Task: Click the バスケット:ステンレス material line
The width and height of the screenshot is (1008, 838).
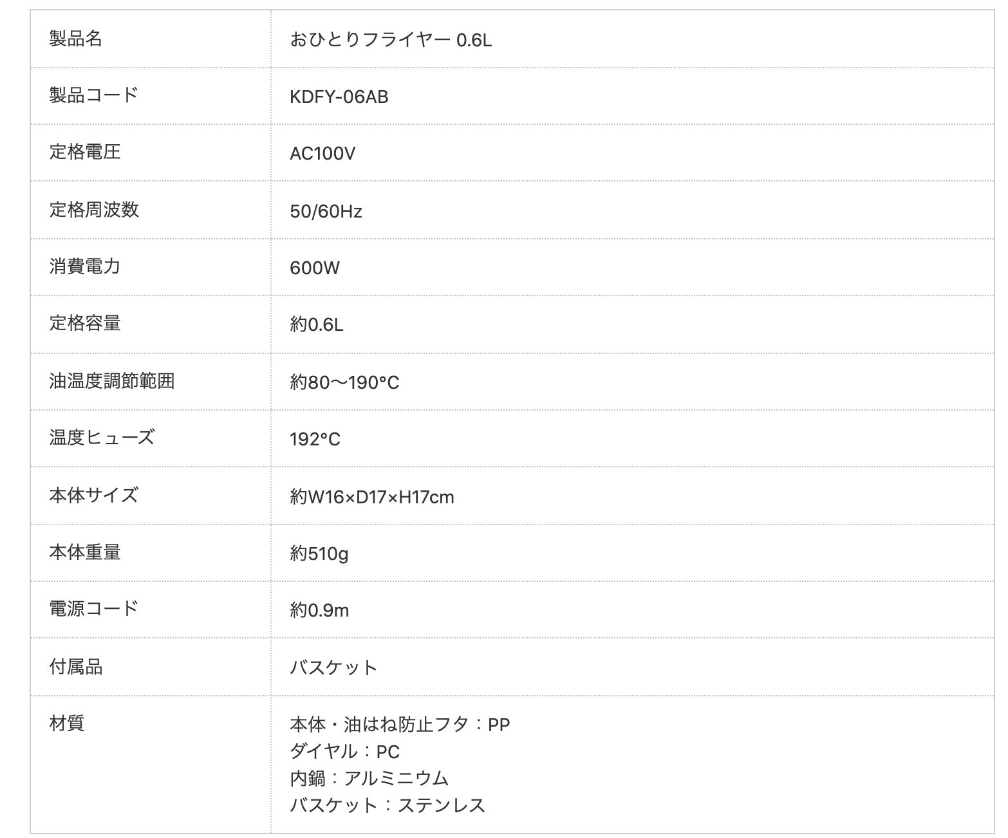Action: 387,805
